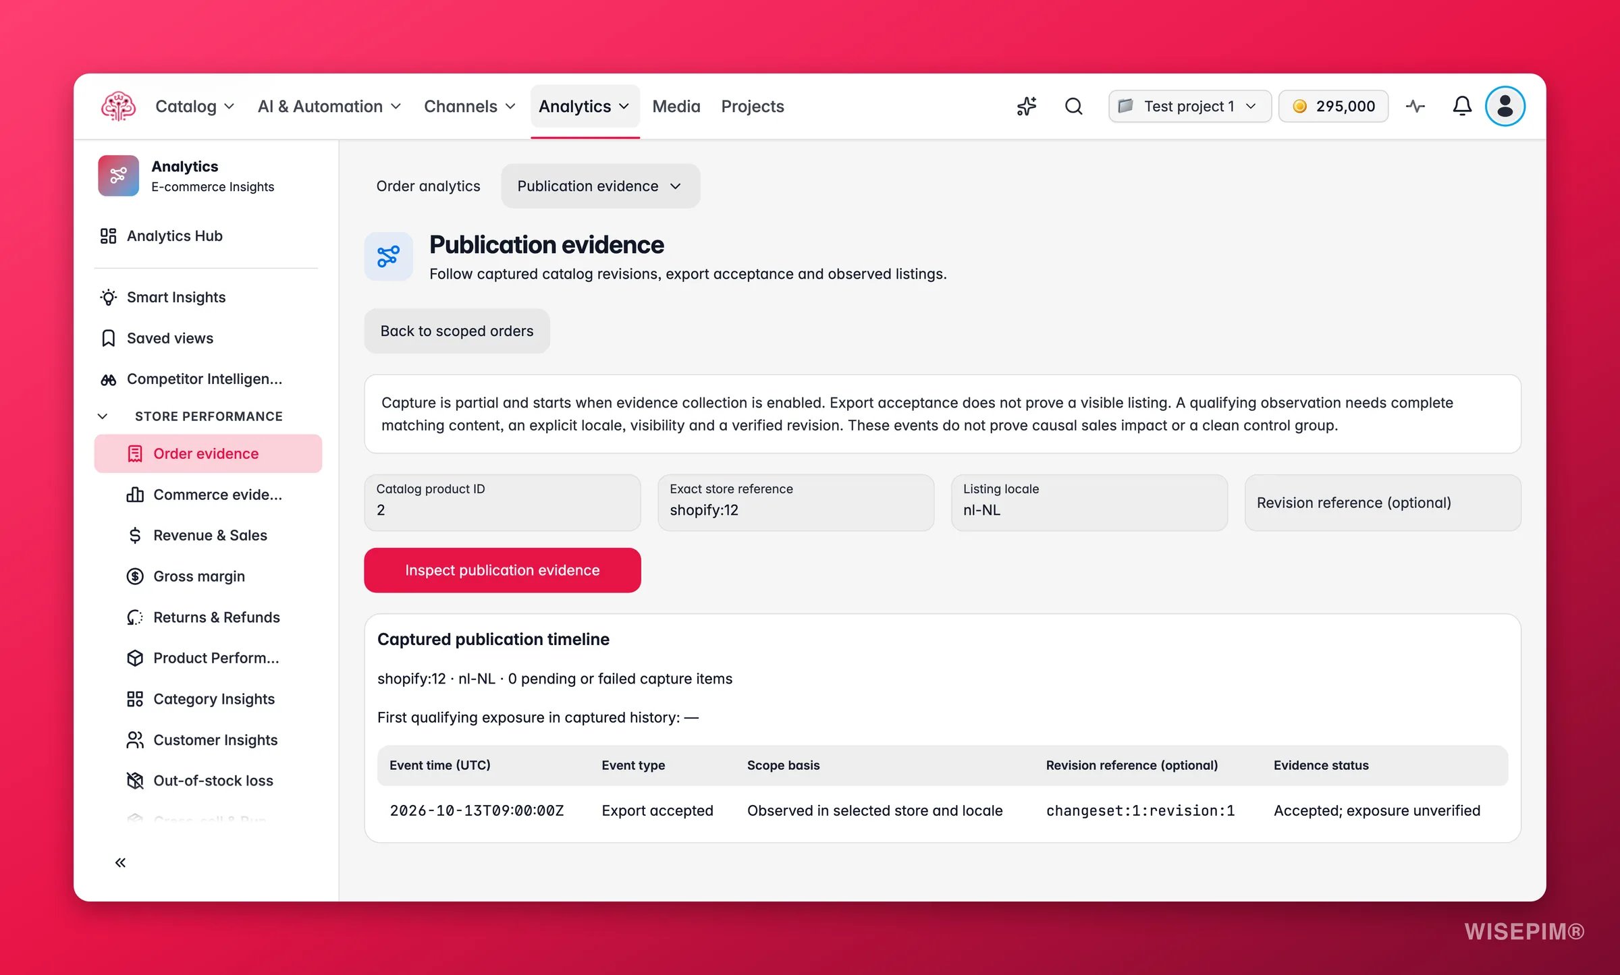Click the Exact store reference field

(796, 503)
